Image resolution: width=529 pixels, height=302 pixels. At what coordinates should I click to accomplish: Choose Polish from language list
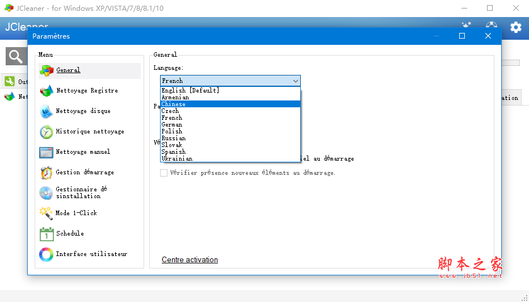pos(230,131)
